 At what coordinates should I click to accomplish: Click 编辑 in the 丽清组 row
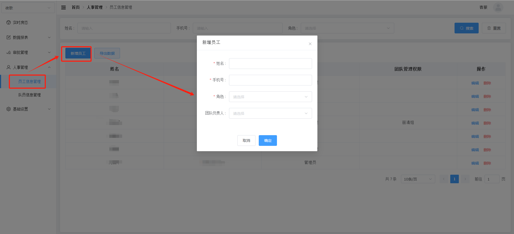(x=475, y=123)
